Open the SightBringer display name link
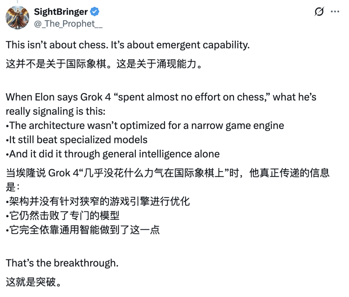Viewport: 349px width, 297px height. pos(61,12)
